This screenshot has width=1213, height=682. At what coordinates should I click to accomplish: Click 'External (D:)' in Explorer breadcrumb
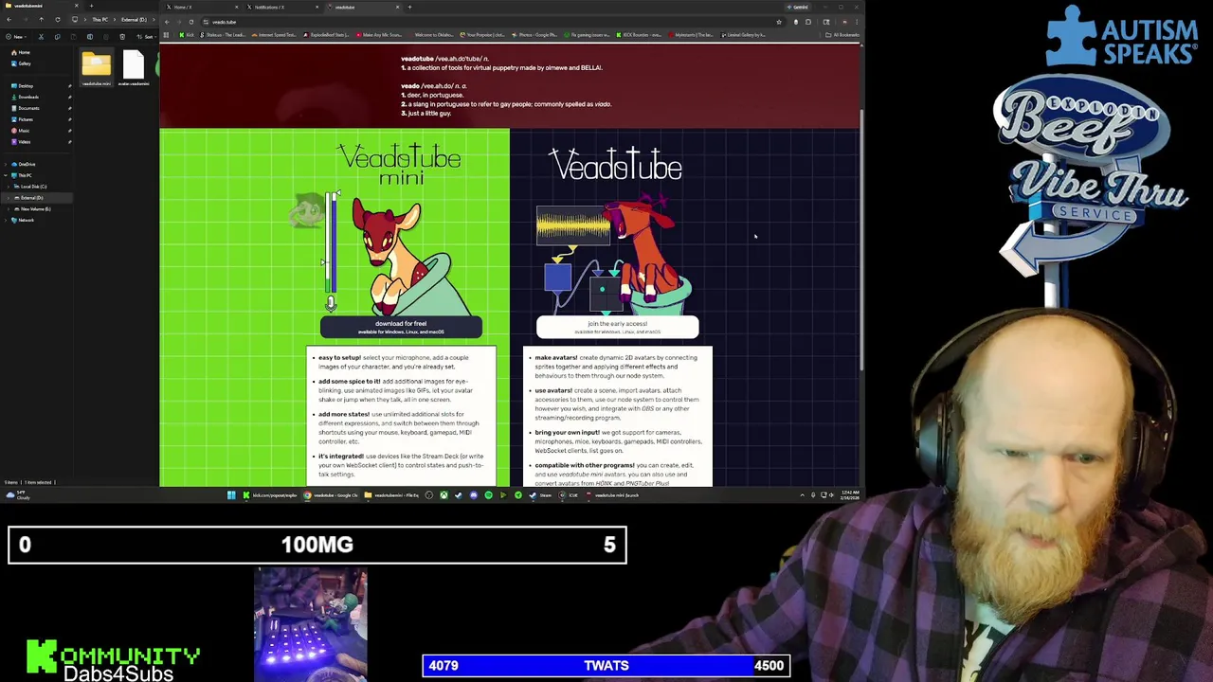(134, 20)
